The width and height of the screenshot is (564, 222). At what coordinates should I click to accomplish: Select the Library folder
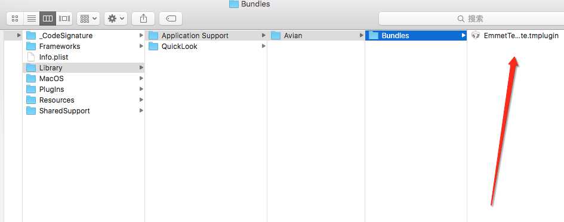[x=84, y=67]
